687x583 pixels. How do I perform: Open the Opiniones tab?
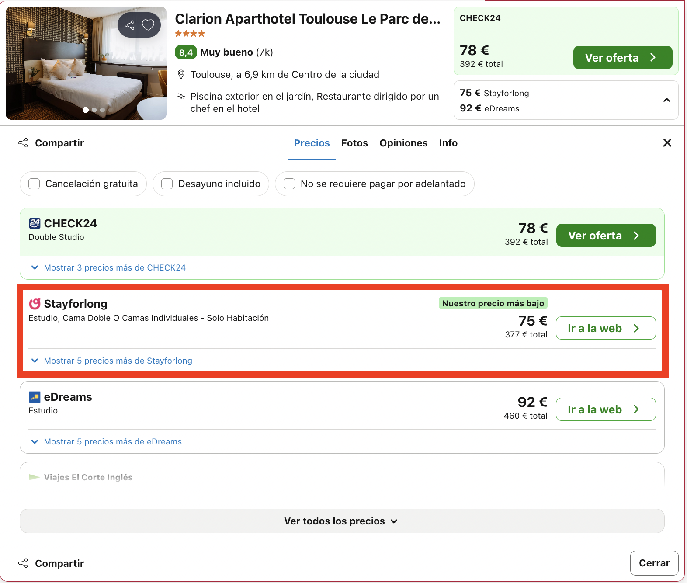tap(403, 143)
